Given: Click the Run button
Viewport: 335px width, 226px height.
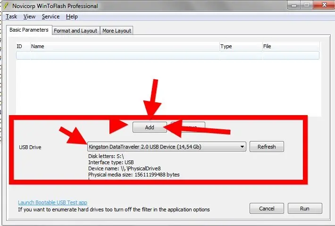Looking at the screenshot, I should click(x=305, y=209).
